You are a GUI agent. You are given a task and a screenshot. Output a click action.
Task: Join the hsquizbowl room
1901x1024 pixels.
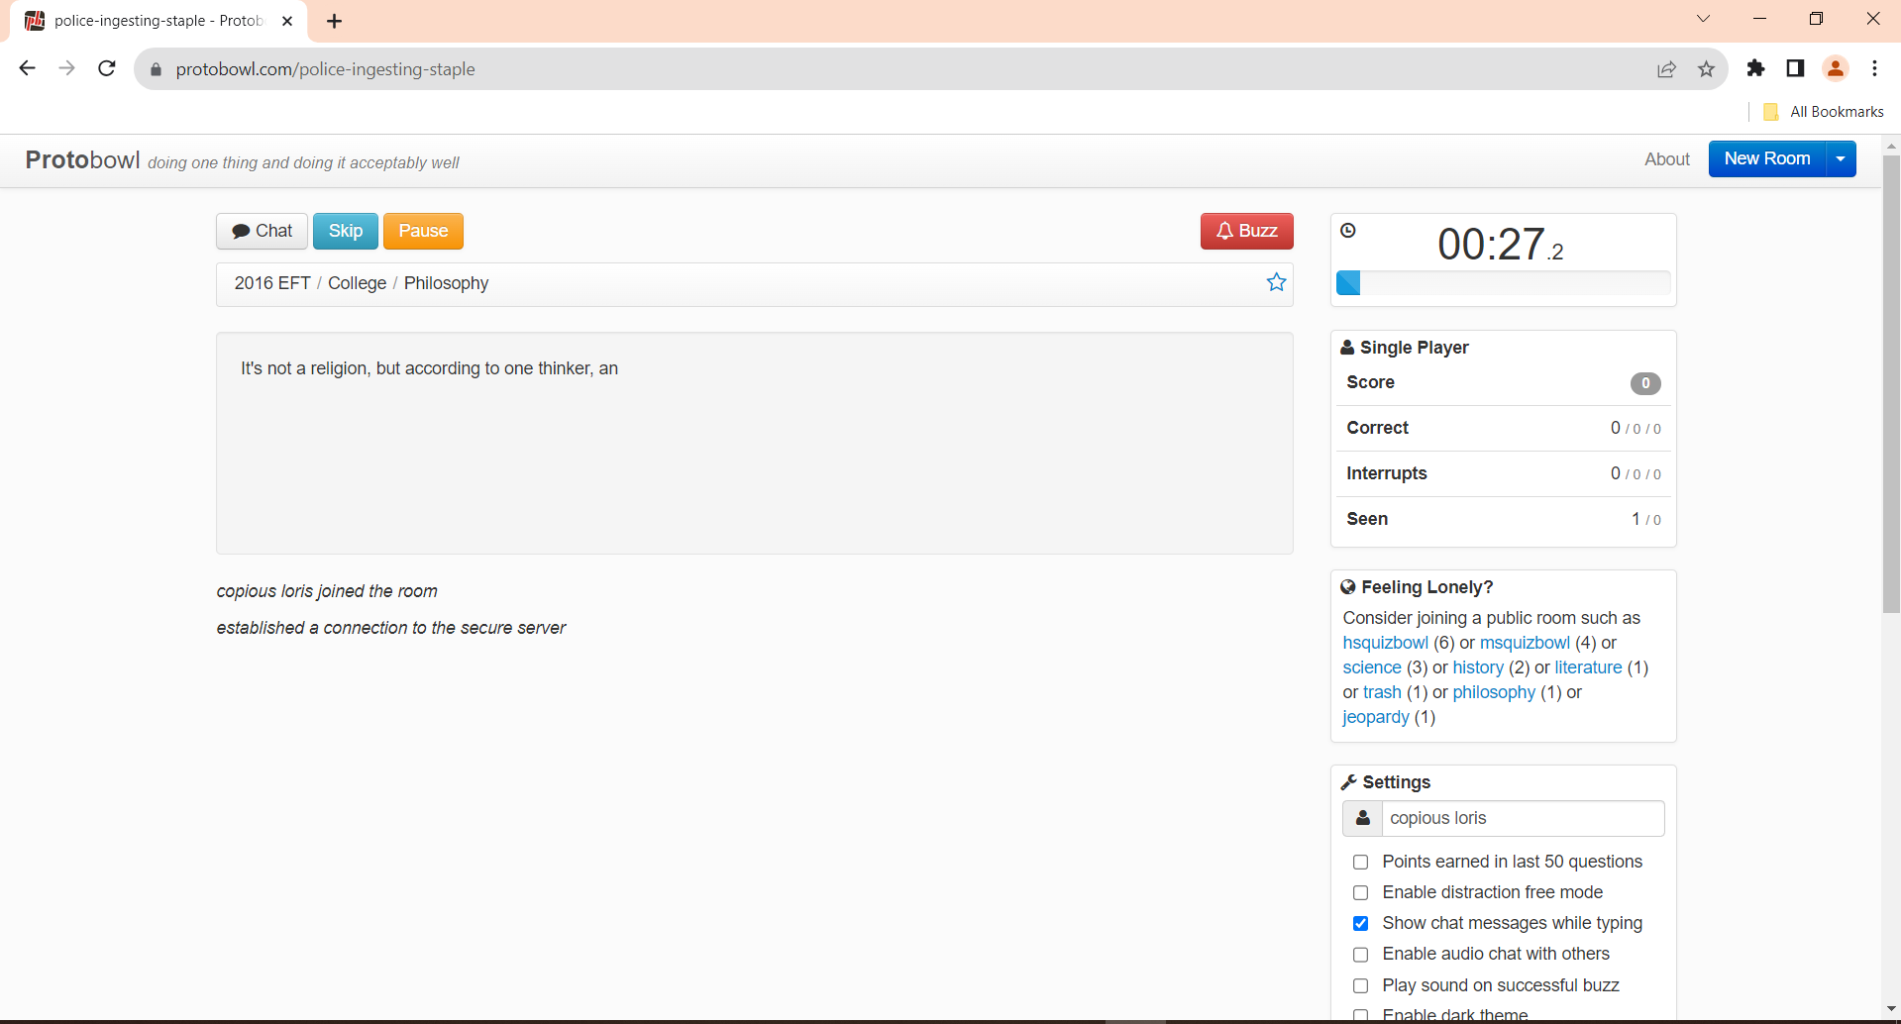pos(1385,643)
